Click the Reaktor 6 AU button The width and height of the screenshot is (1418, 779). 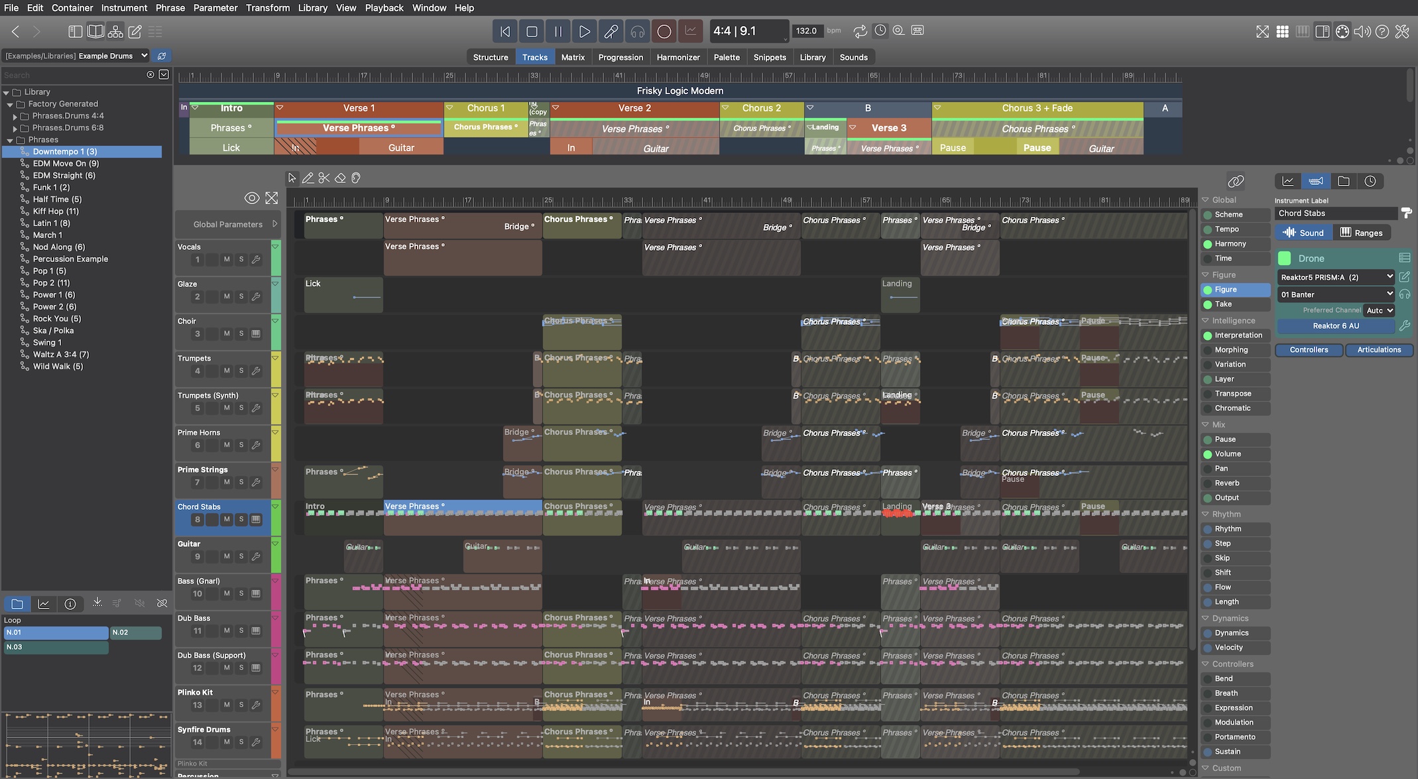click(1336, 326)
